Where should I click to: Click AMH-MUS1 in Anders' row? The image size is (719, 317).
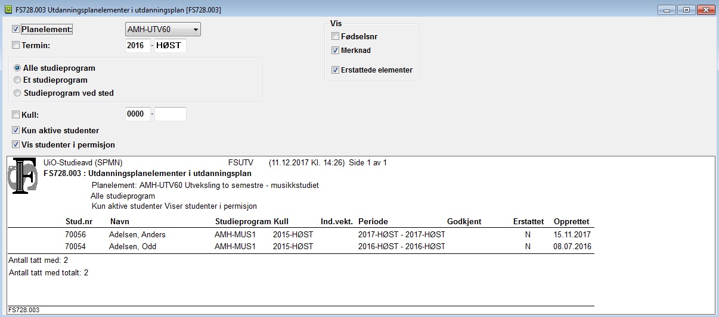[x=235, y=235]
